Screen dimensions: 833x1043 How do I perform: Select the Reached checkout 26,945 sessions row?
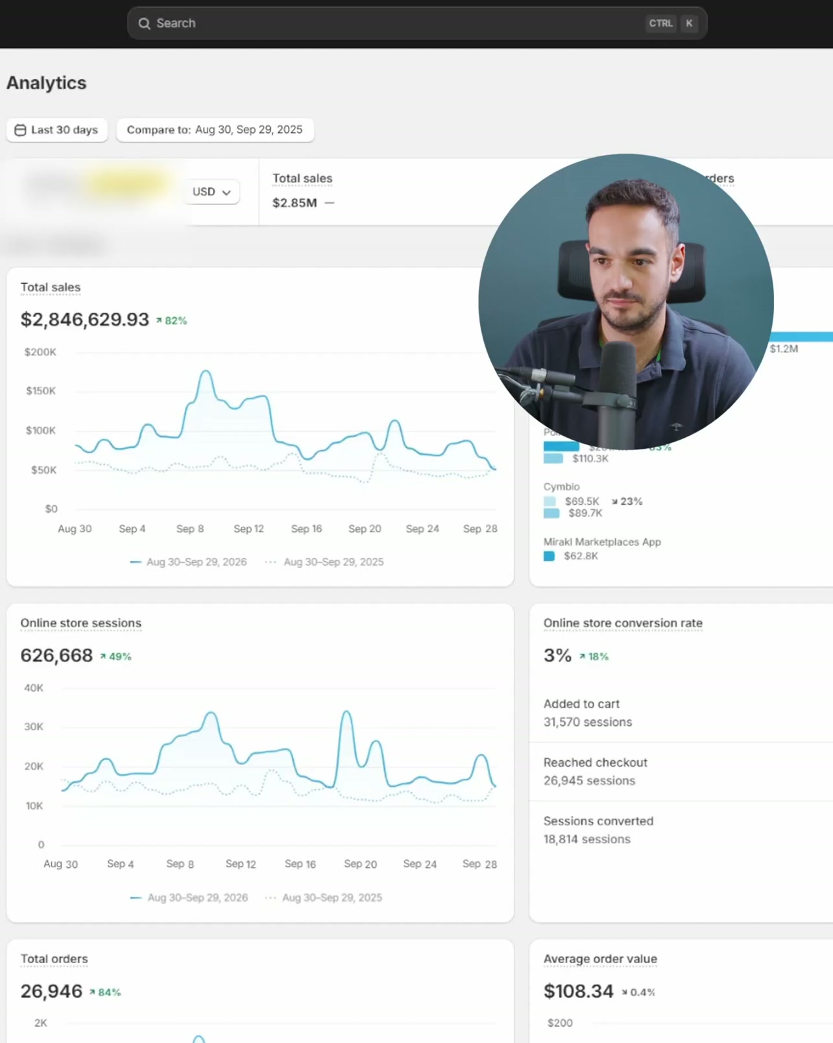681,771
